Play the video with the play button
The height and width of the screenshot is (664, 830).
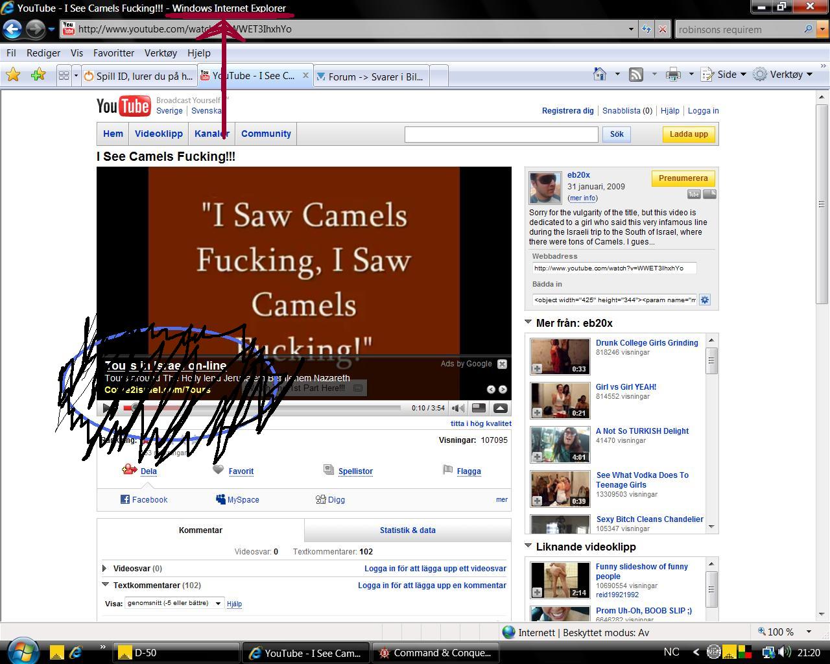click(x=107, y=408)
